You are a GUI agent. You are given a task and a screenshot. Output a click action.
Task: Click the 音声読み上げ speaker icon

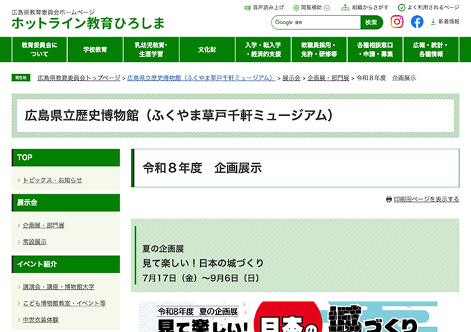click(x=247, y=8)
